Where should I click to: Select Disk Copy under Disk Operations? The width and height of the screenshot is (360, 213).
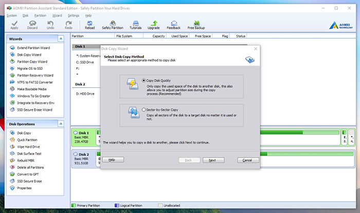(x=24, y=133)
